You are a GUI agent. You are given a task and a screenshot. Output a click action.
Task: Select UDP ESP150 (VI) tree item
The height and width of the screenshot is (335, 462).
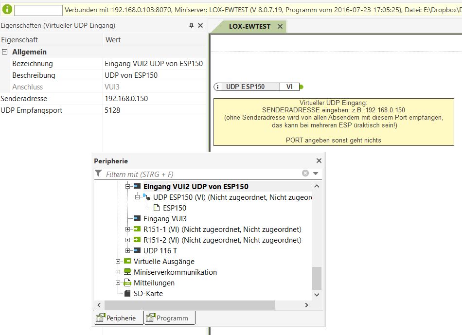[x=232, y=197]
